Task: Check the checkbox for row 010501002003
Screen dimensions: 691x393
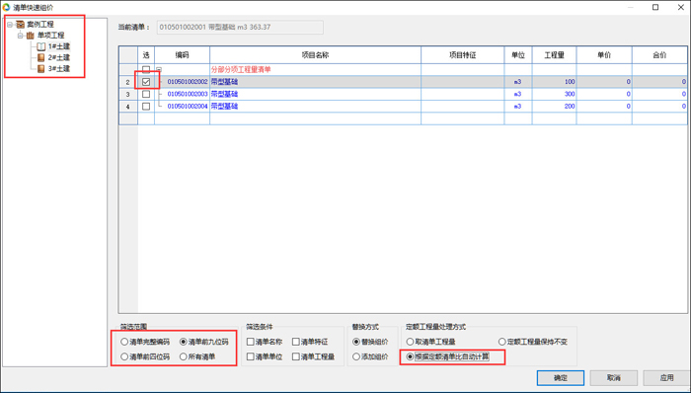Action: click(146, 94)
